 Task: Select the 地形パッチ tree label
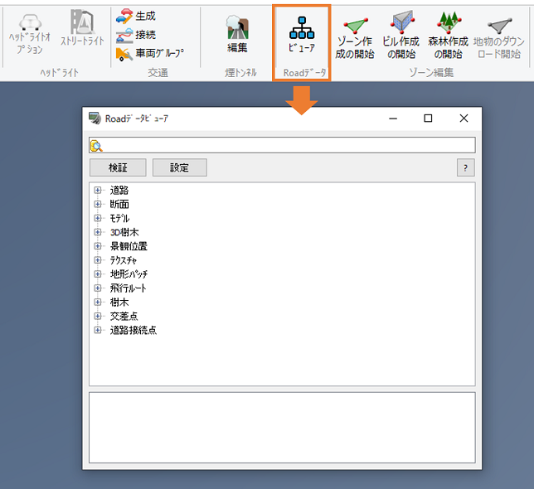[x=129, y=274]
